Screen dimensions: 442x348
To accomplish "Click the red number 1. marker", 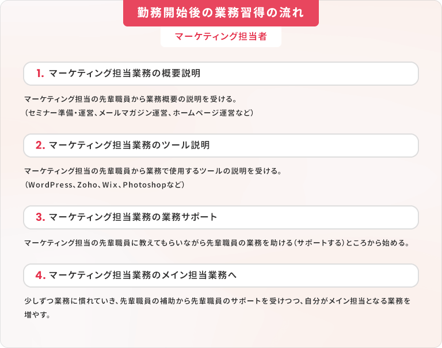I will coord(40,73).
